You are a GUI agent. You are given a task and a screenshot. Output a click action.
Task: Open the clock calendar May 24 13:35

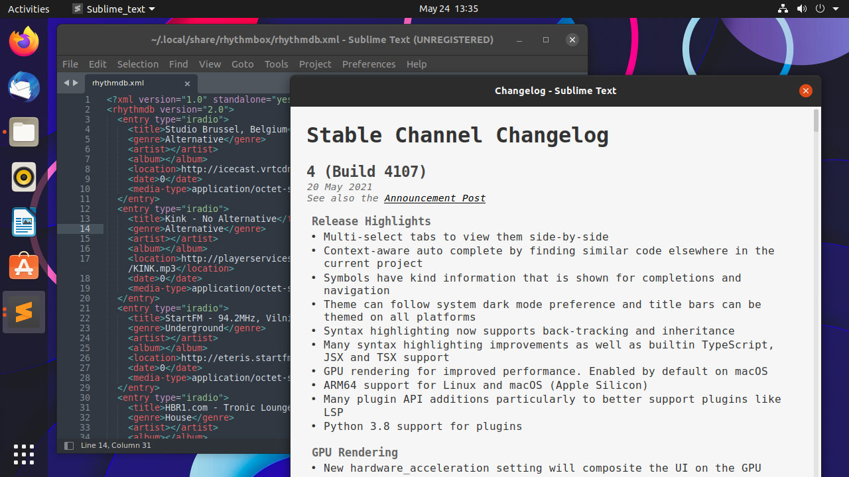448,9
